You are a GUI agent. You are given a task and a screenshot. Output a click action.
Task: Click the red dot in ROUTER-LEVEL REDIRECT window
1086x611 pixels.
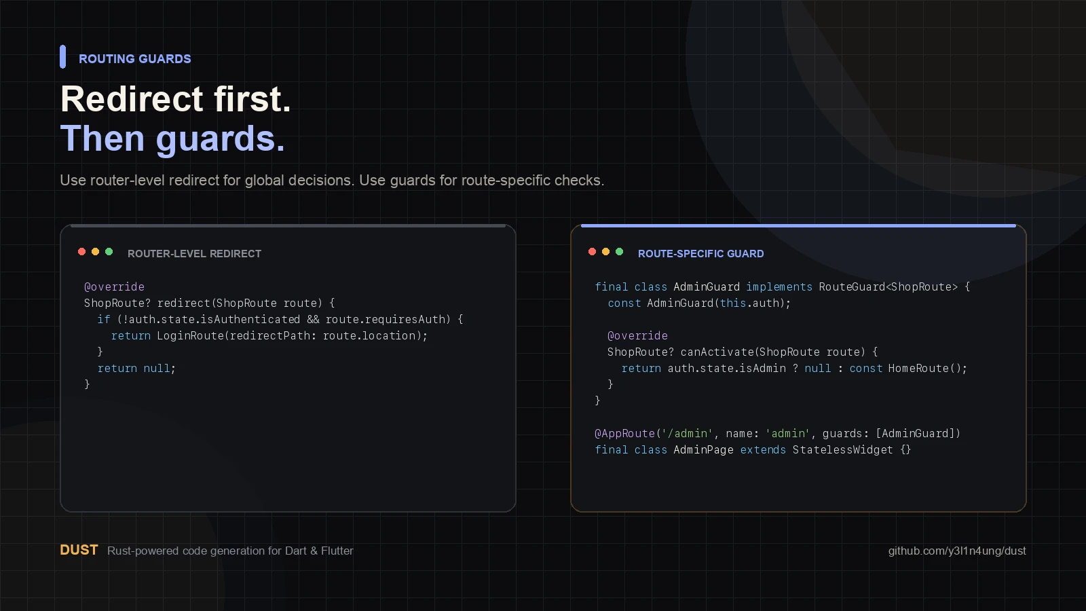tap(81, 252)
